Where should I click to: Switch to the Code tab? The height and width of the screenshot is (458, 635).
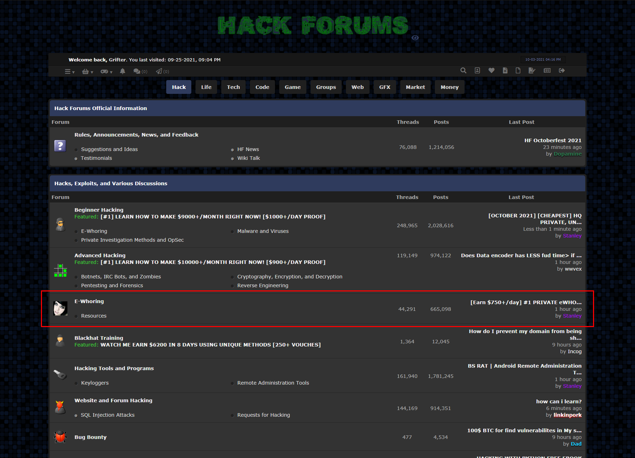(x=262, y=87)
